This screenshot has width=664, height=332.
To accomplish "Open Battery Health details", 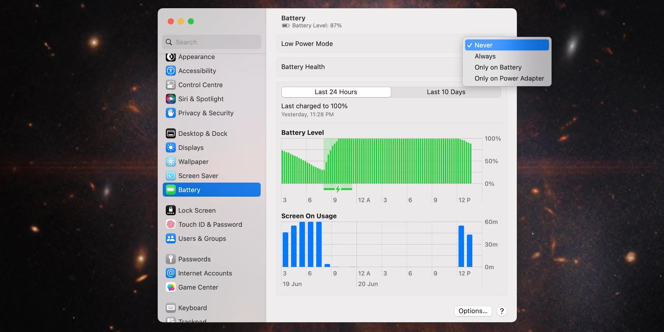I will coord(302,67).
